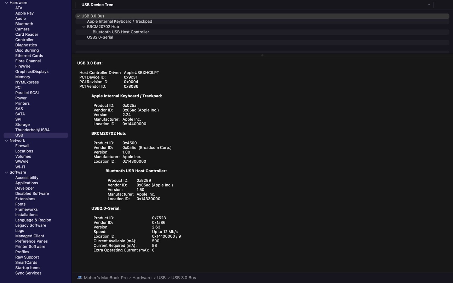Collapse the USB 3.0 Bus tree chevron
453x283 pixels.
[78, 16]
